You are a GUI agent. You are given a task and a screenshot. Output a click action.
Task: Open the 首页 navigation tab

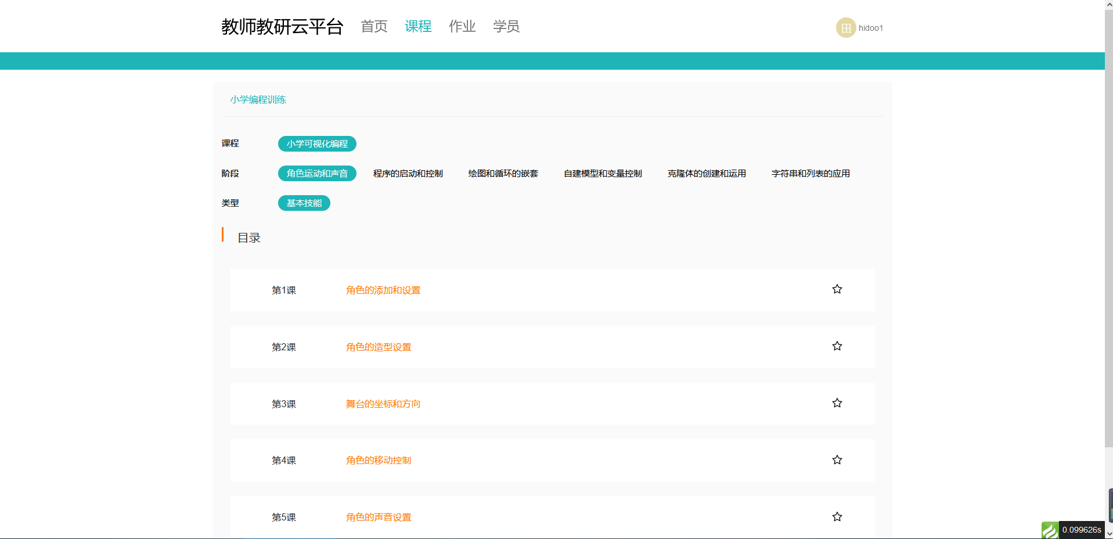click(374, 27)
